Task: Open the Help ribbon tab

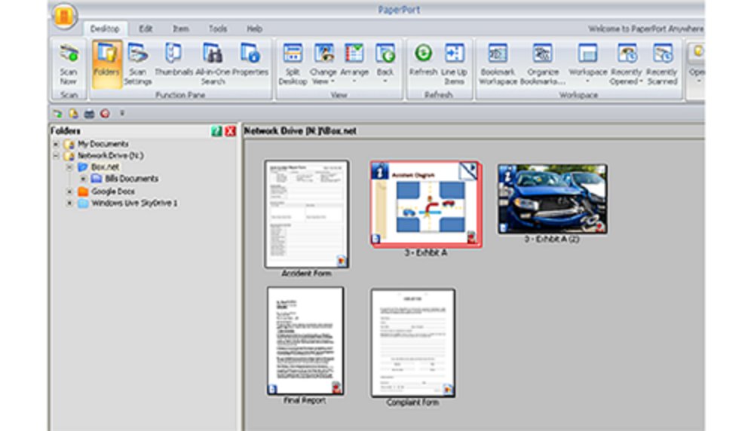Action: click(254, 29)
